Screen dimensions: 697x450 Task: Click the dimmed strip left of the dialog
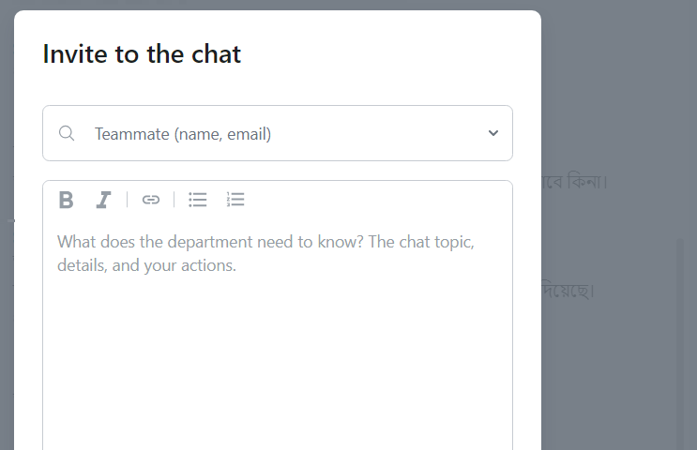click(x=7, y=222)
